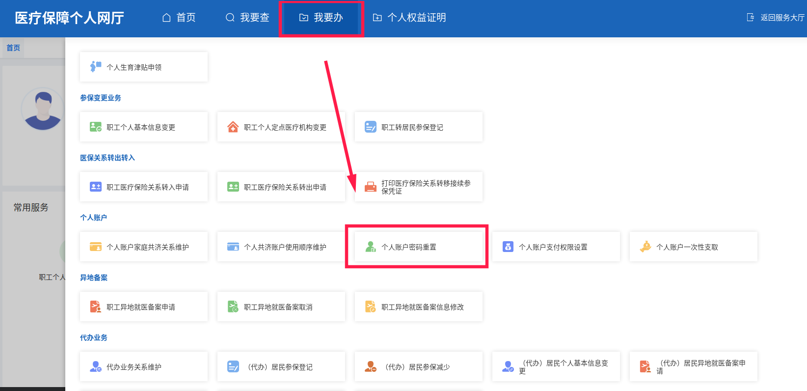Click 职工医疗保险关系转出申请 icon
The height and width of the screenshot is (391, 807).
pyautogui.click(x=233, y=187)
